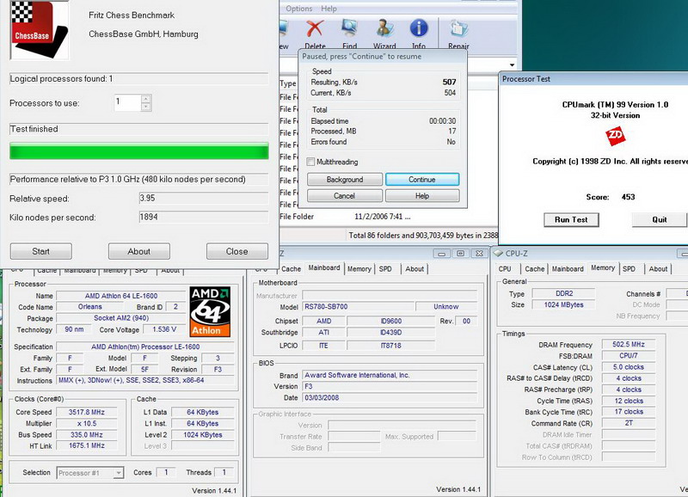
Task: Click Close button in Fritz Chess Benchmark
Action: point(237,251)
